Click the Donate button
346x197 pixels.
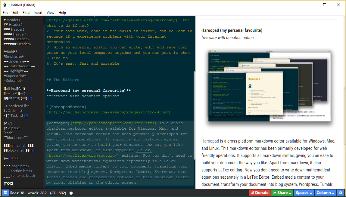coord(260,193)
